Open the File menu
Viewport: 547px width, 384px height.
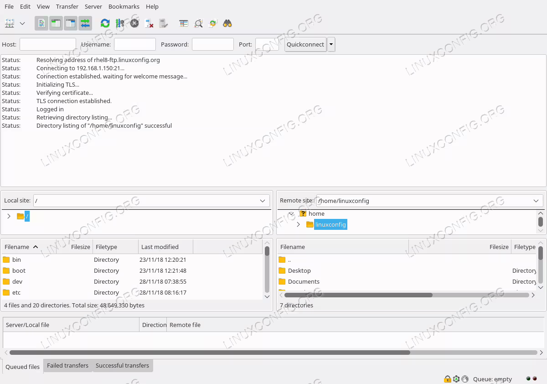tap(9, 6)
